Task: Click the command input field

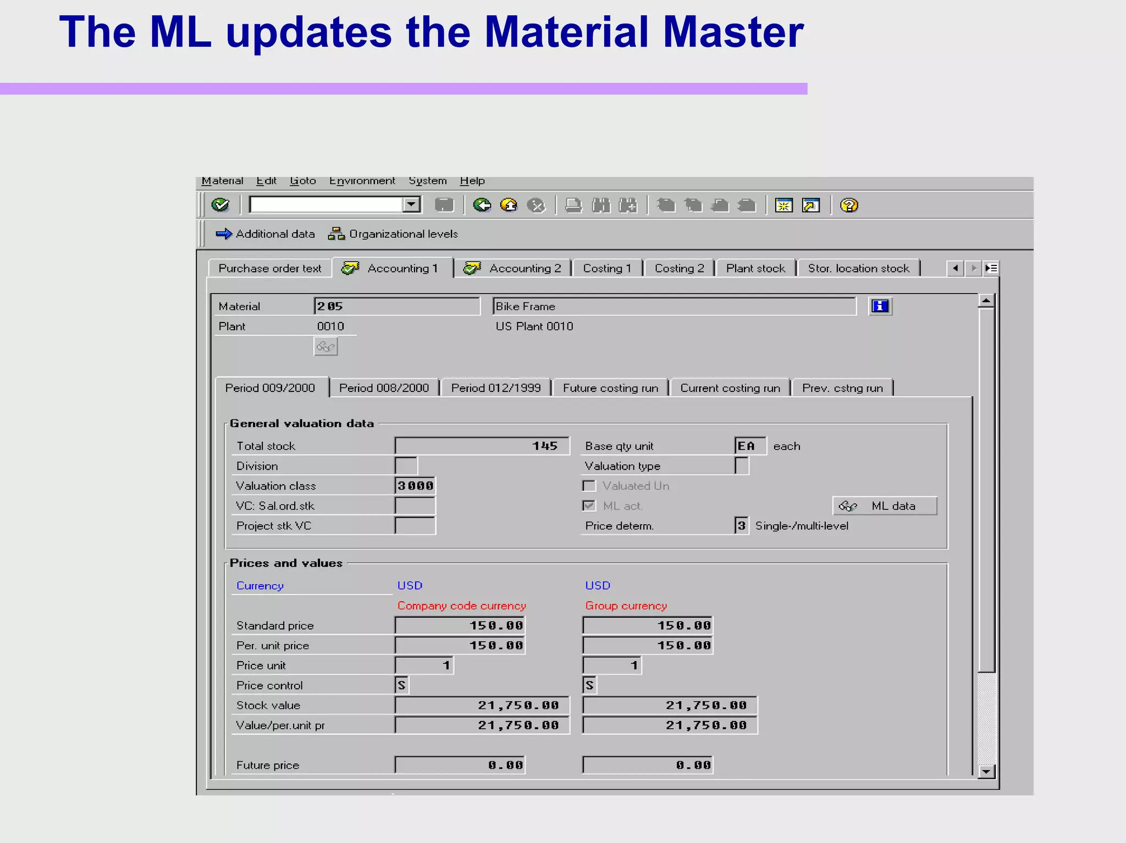Action: (326, 204)
